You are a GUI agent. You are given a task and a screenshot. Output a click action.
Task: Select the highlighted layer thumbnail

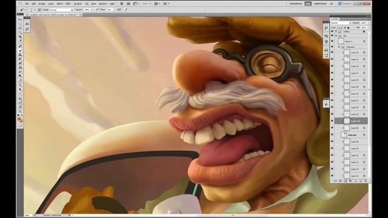tap(347, 121)
